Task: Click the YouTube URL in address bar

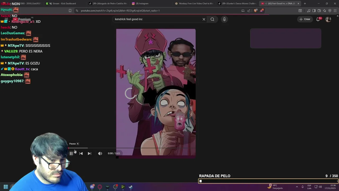Action: pos(120,11)
